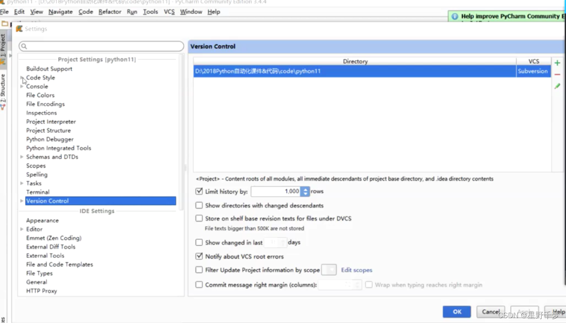Viewport: 566px width, 323px height.
Task: Open the Edit scopes link
Action: click(x=356, y=270)
